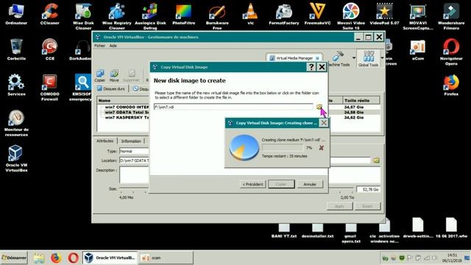Screen dimensions: 471x265
Task: Click the Reset button in media manager
Action: 367,206
